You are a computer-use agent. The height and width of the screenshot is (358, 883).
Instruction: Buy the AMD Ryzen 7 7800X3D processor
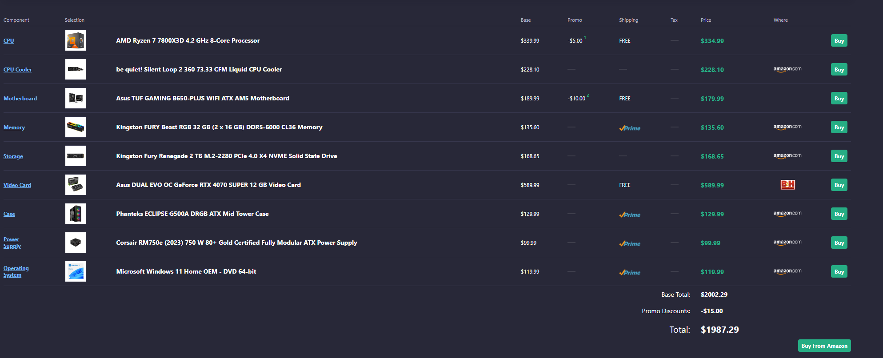tap(839, 40)
